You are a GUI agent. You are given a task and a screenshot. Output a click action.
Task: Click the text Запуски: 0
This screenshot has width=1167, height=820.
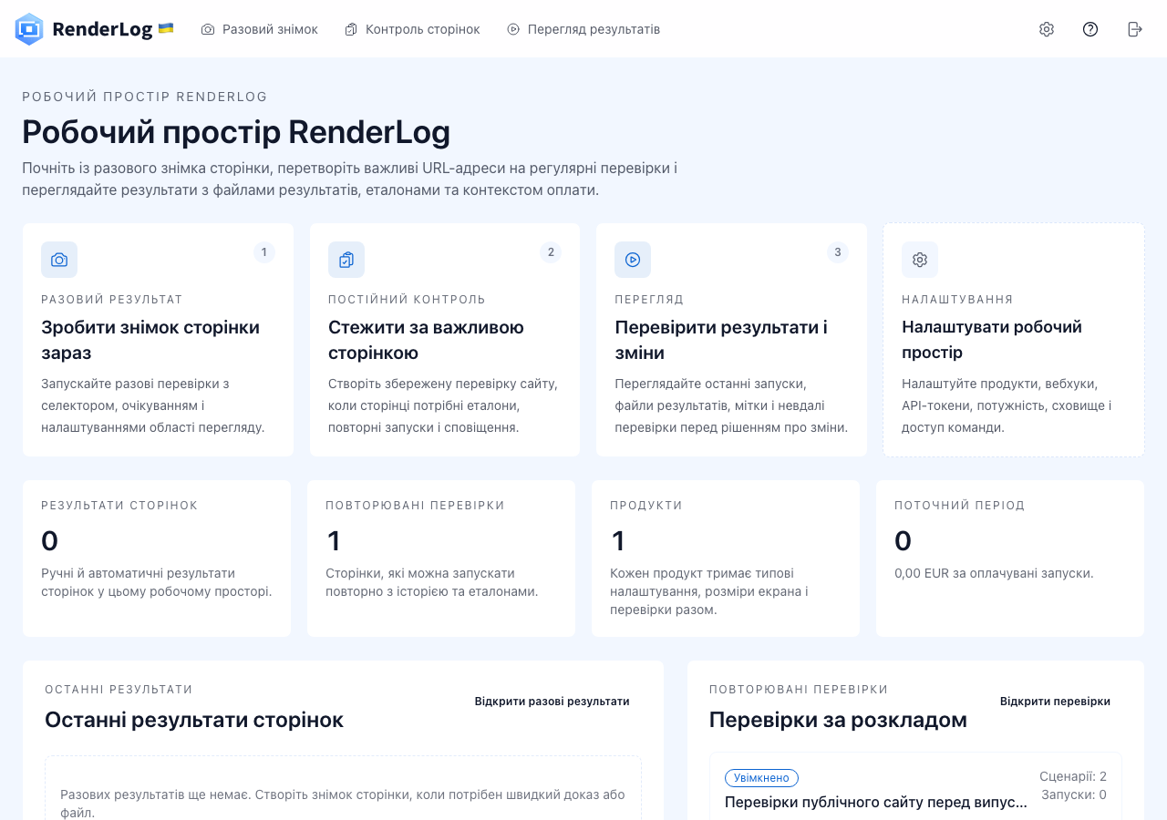click(x=1074, y=794)
